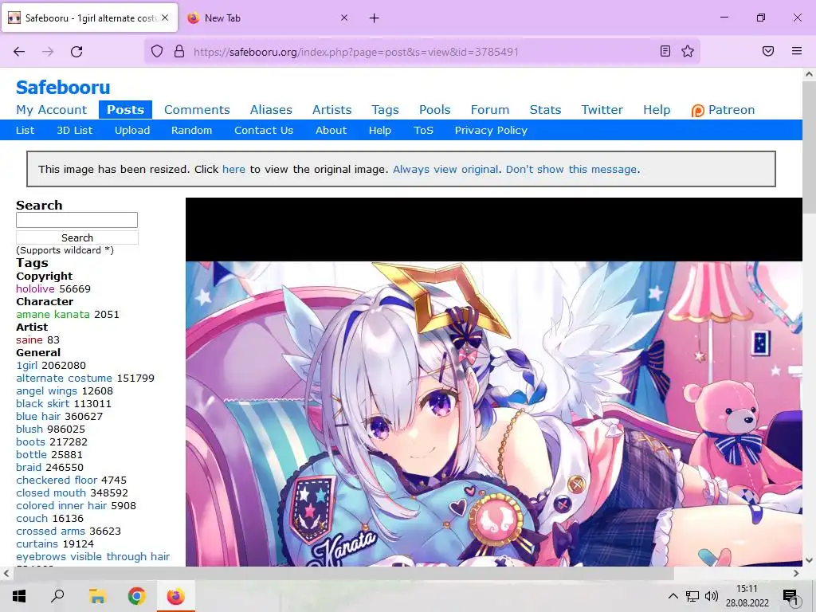Focus the tag search input field
Screen dimensions: 816x612
(77, 220)
